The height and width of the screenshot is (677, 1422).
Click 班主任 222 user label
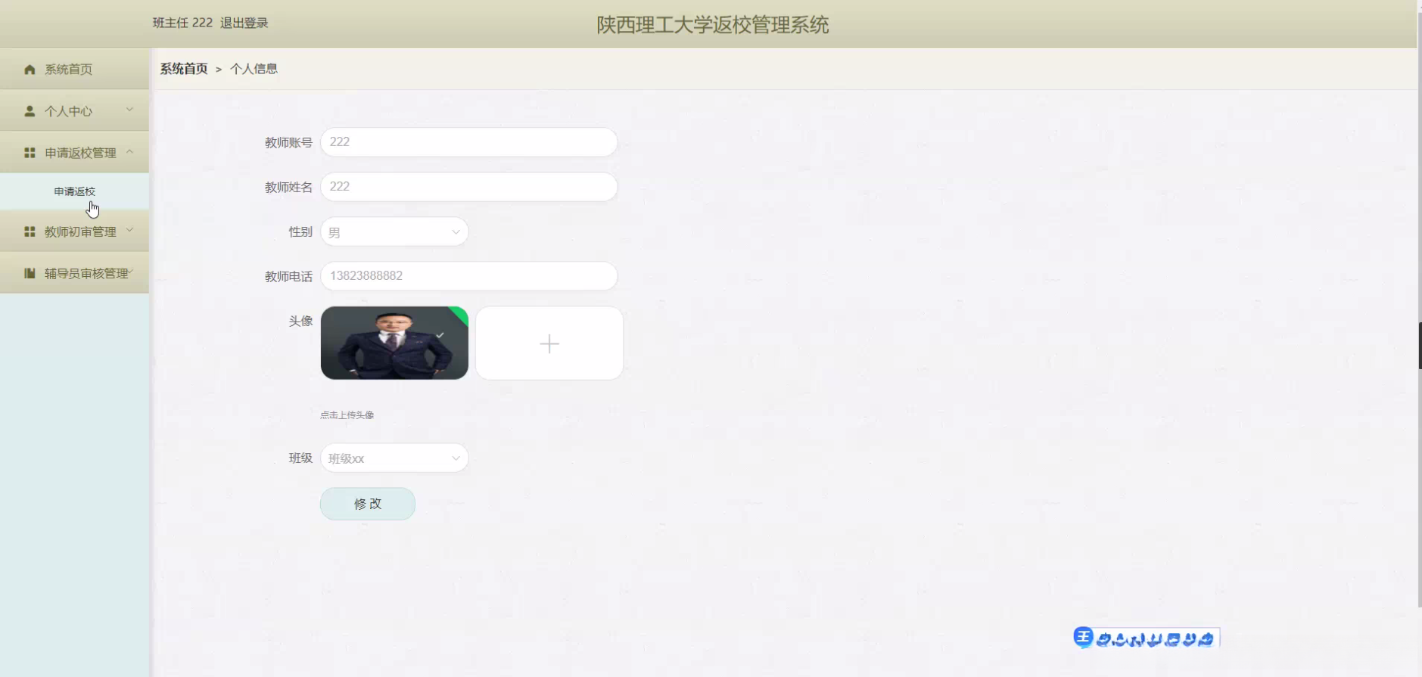(x=182, y=23)
